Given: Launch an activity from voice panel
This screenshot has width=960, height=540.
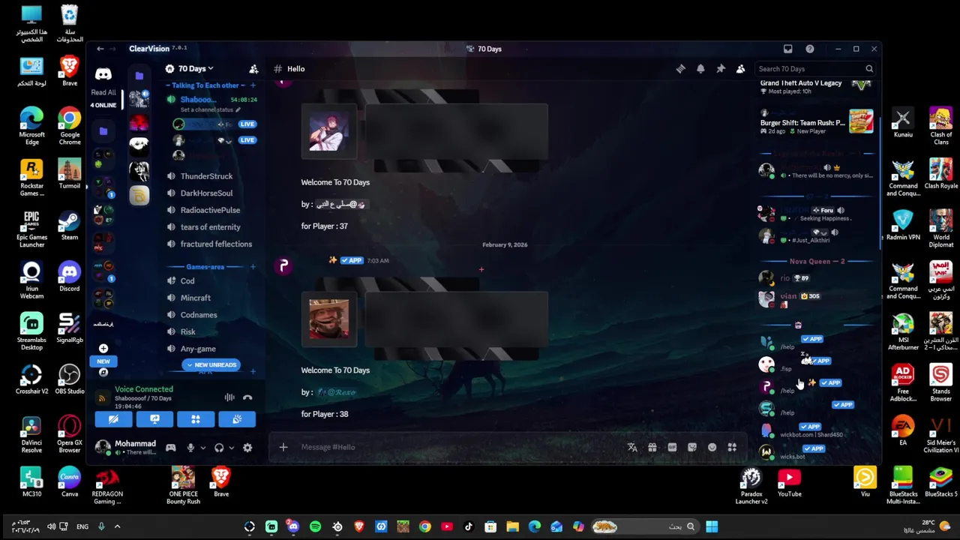Looking at the screenshot, I should (196, 419).
